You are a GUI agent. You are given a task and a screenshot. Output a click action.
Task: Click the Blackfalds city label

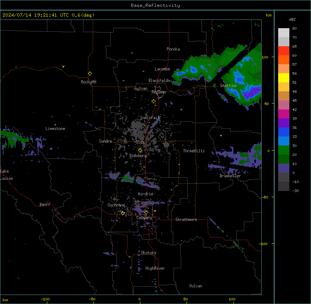[x=159, y=81]
